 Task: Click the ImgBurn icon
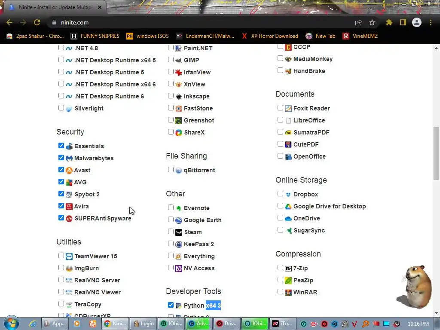click(69, 268)
